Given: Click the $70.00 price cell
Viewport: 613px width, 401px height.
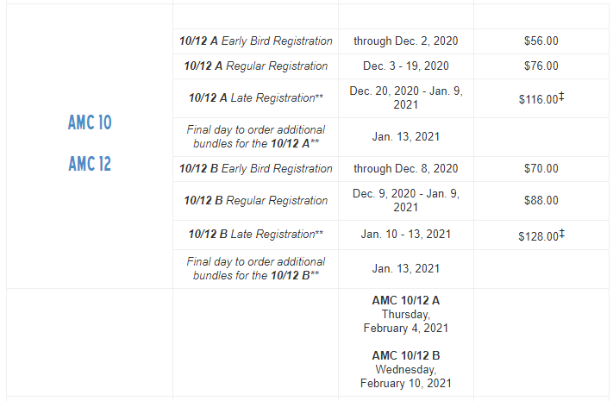Looking at the screenshot, I should [x=541, y=169].
